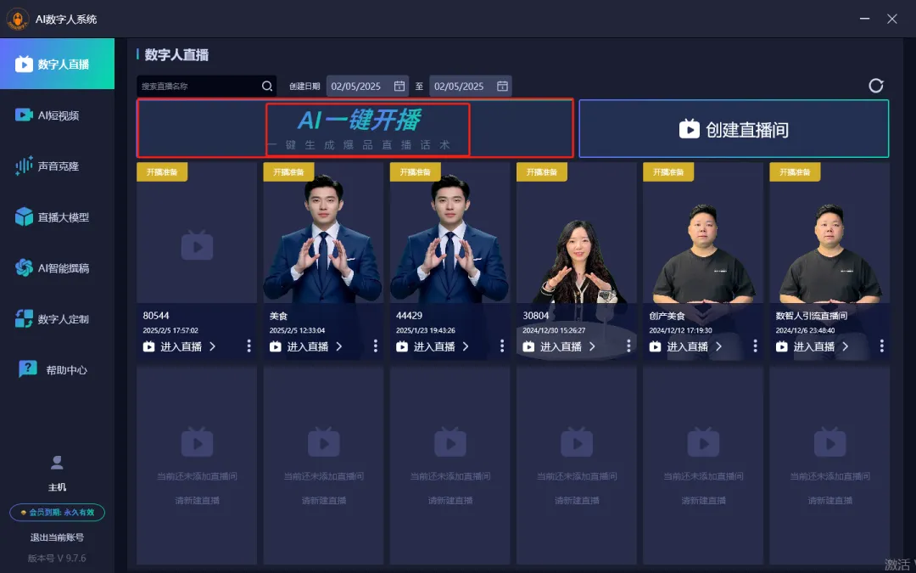Focus the 搜索直播名称 search field

[x=198, y=86]
